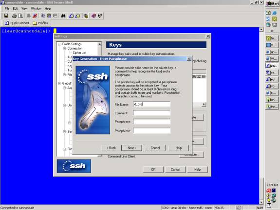This screenshot has height=210, width=280.
Task: Collapse the Global Settings tree node
Action: pos(59,84)
